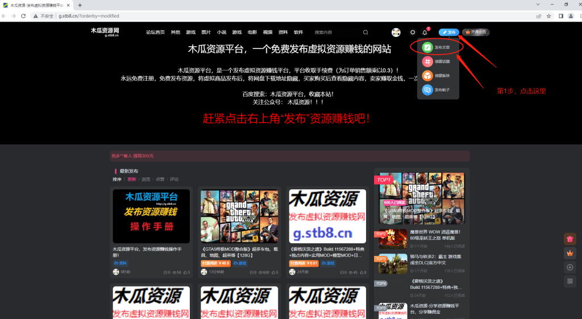This screenshot has height=319, width=582.
Task: Select 发布帖子 from the publish menu
Action: tap(438, 90)
